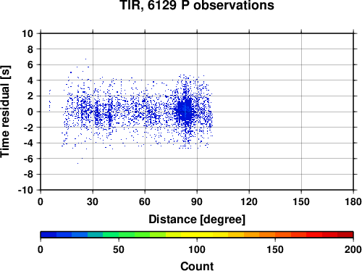Click the colorbar tick label '200'
This screenshot has height=271, width=362.
point(353,249)
